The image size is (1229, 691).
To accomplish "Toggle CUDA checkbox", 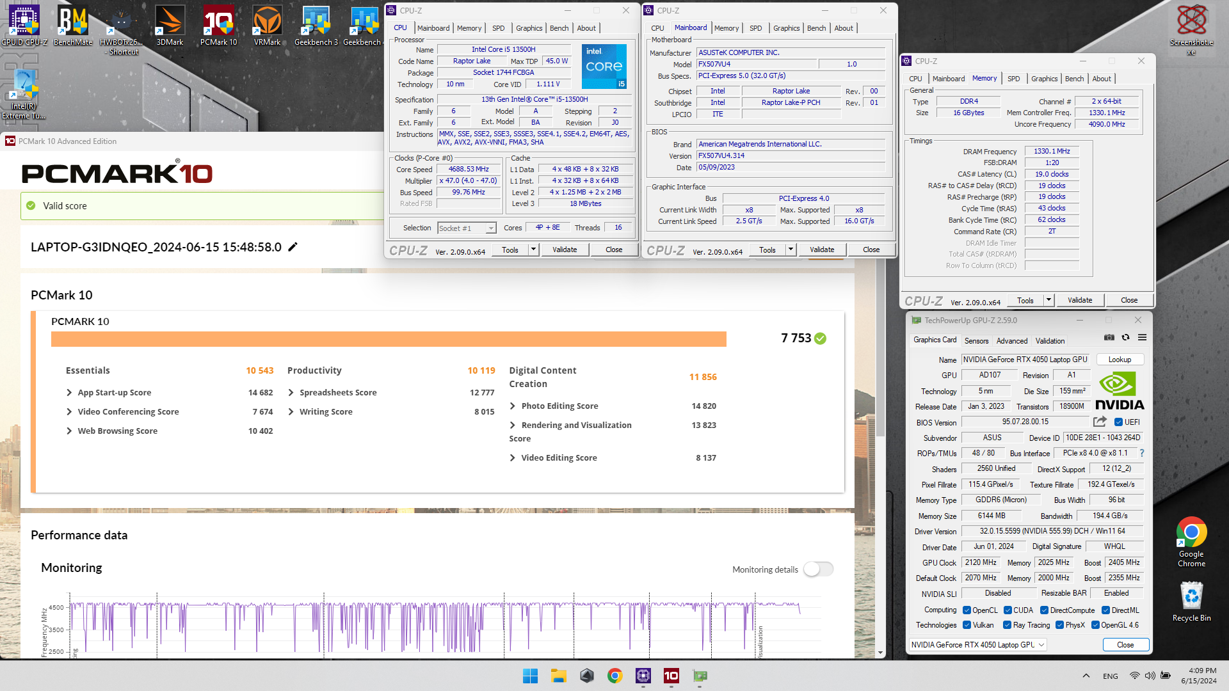I will (x=1008, y=610).
